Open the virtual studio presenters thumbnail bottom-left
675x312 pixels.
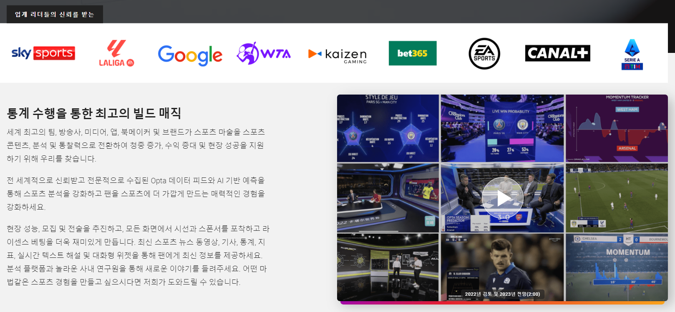(388, 267)
